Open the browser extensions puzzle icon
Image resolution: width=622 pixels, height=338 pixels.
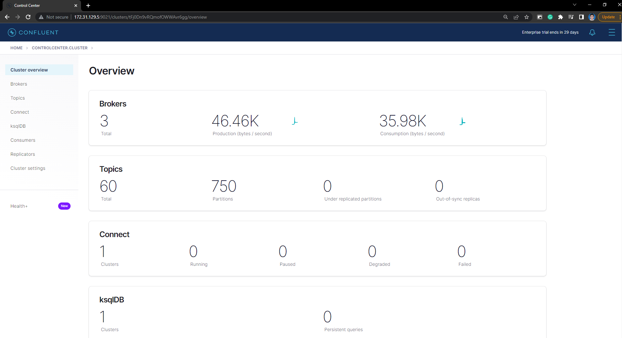point(561,17)
